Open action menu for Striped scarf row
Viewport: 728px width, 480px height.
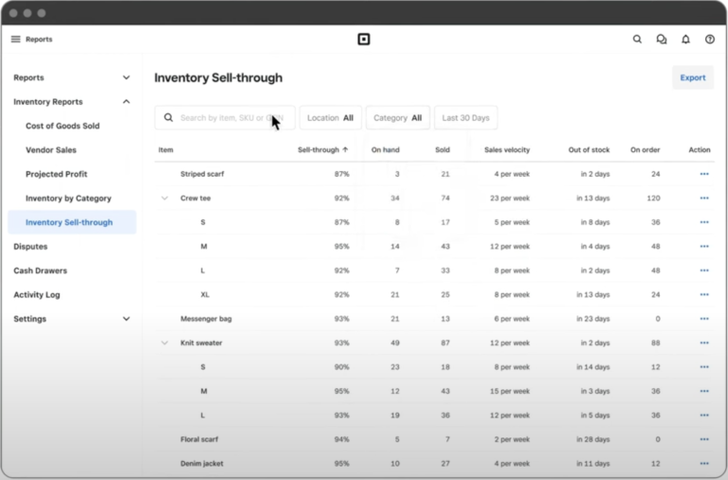point(703,175)
